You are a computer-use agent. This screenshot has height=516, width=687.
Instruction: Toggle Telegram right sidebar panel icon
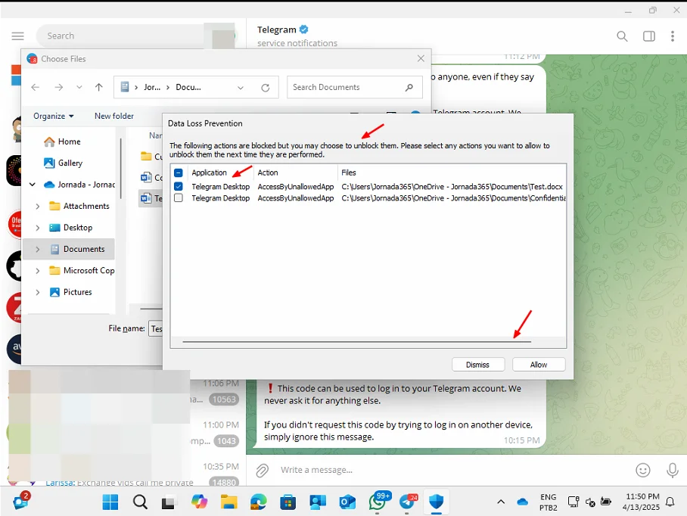(x=649, y=36)
